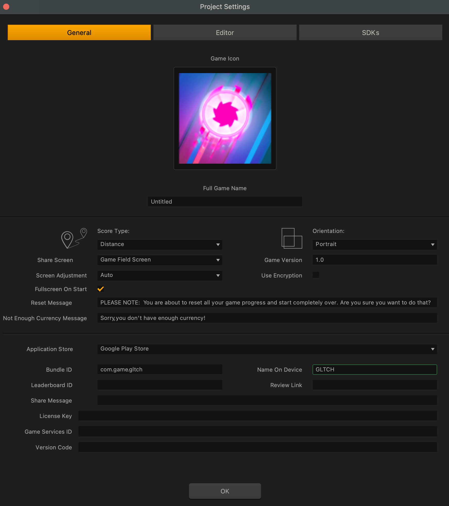449x506 pixels.
Task: Uncheck the Fullscreen On Start checkbox
Action: tap(101, 289)
